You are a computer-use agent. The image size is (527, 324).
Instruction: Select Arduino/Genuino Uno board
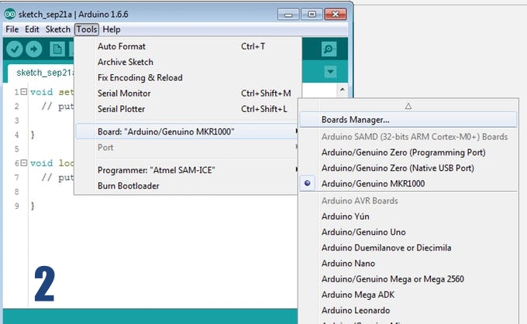point(408,232)
